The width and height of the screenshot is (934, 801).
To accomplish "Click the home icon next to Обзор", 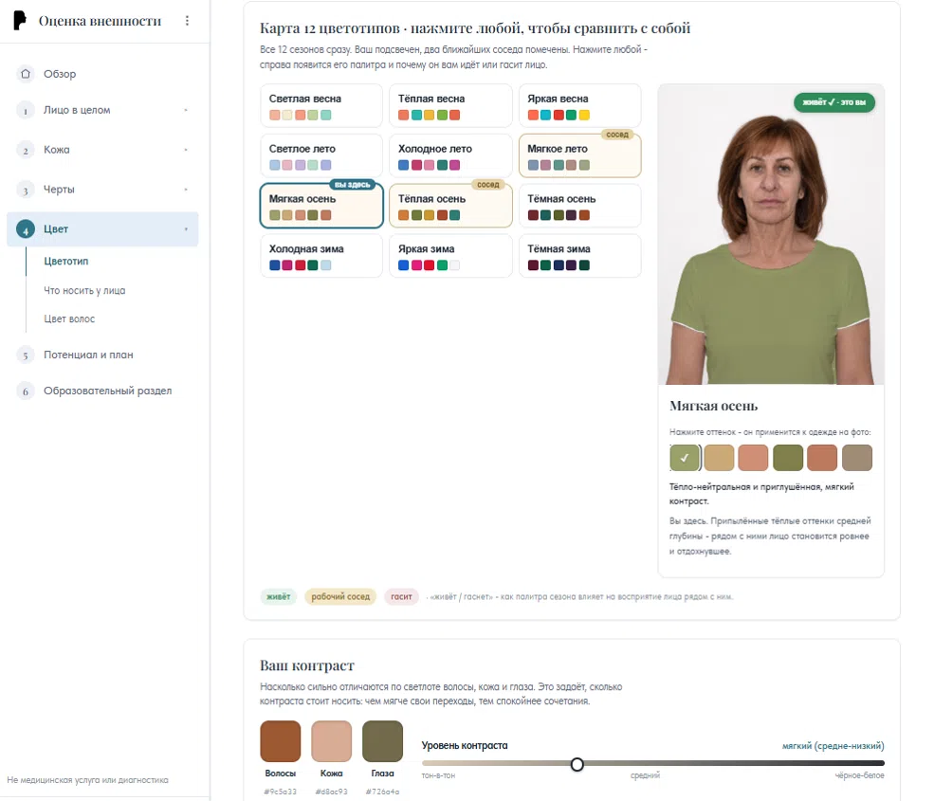I will [x=25, y=74].
